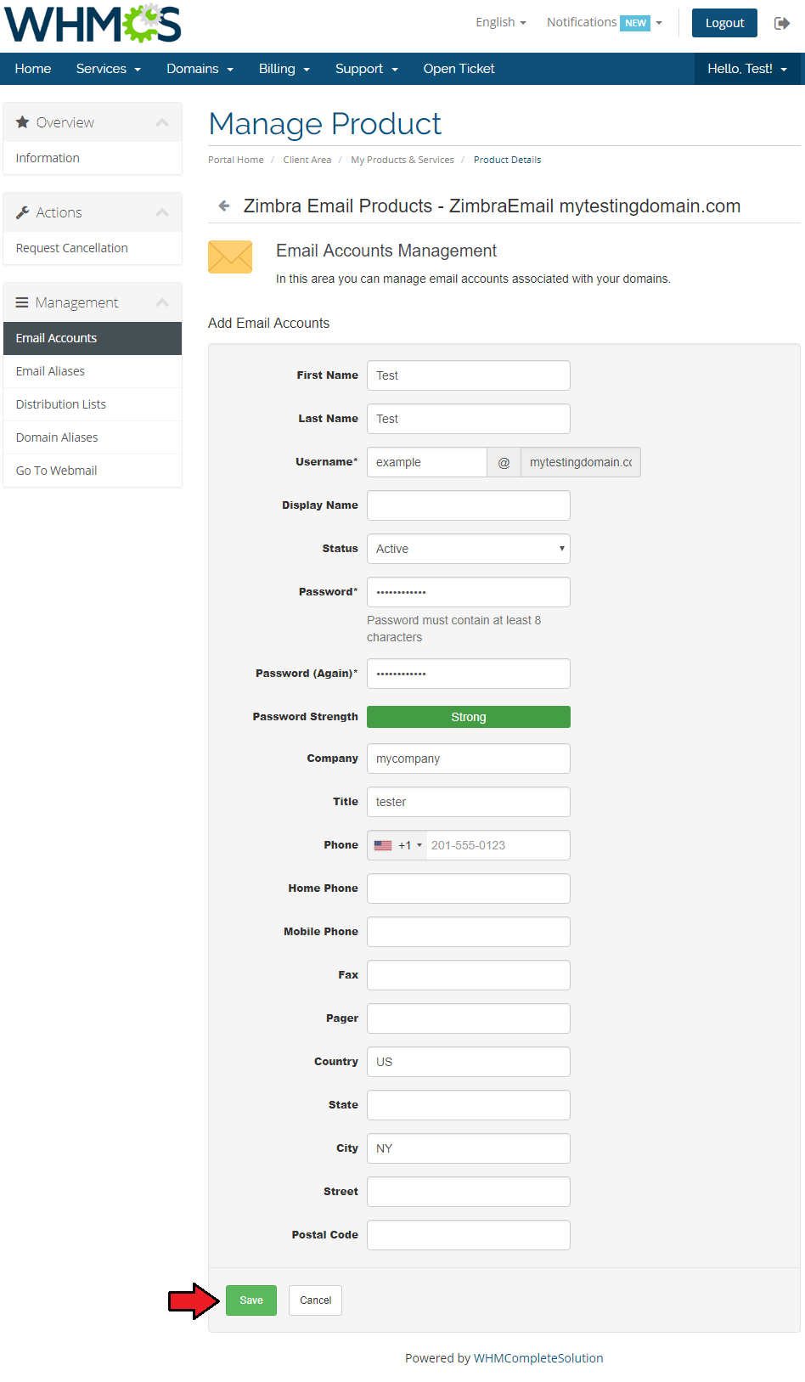
Task: Click the Last Name input field
Action: pos(469,419)
